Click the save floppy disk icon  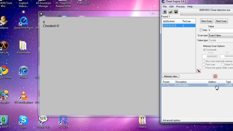click(176, 12)
